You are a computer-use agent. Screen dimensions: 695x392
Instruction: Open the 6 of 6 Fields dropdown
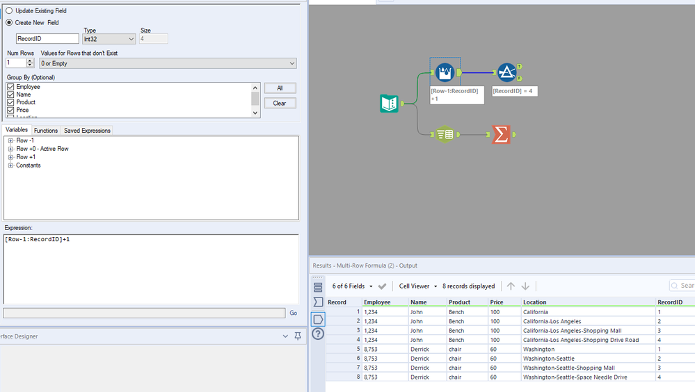coord(353,286)
